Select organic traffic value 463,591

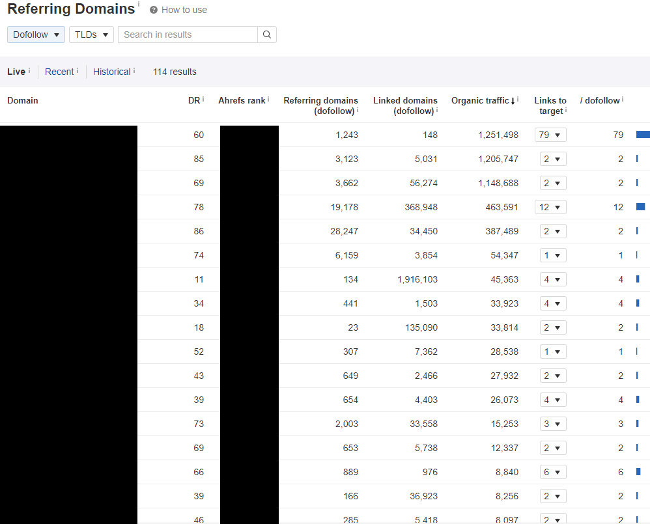pyautogui.click(x=502, y=207)
